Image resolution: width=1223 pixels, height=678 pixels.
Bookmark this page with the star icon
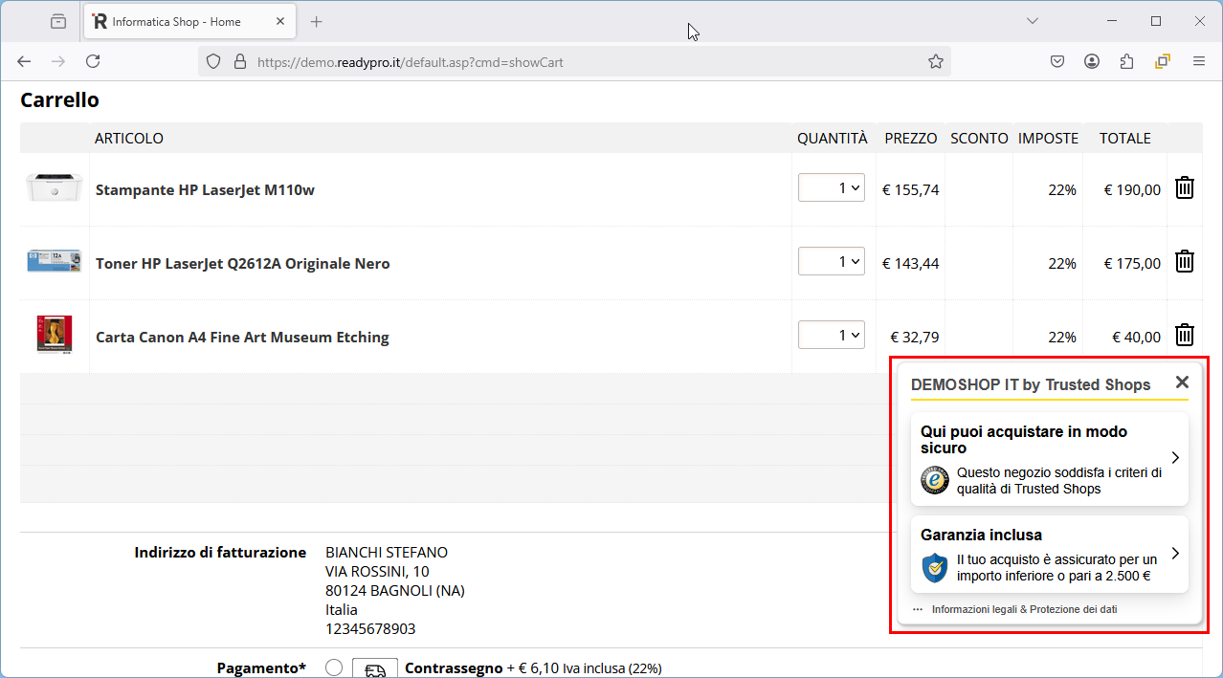(936, 61)
